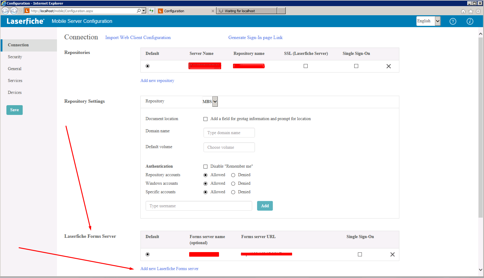Screen dimensions: 484x278
Task: Select Allowed for Windows accounts
Action: (206, 184)
